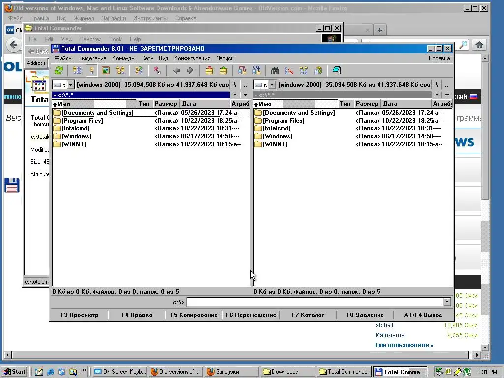Open Synchronize directories icon

[x=303, y=70]
